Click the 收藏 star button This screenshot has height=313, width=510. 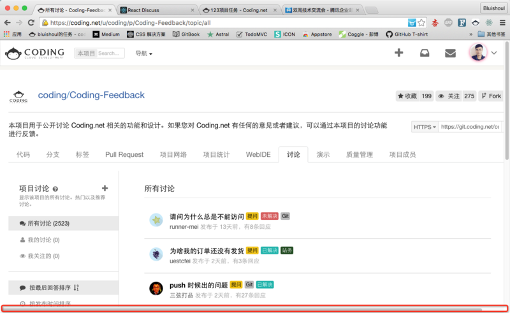coord(407,96)
